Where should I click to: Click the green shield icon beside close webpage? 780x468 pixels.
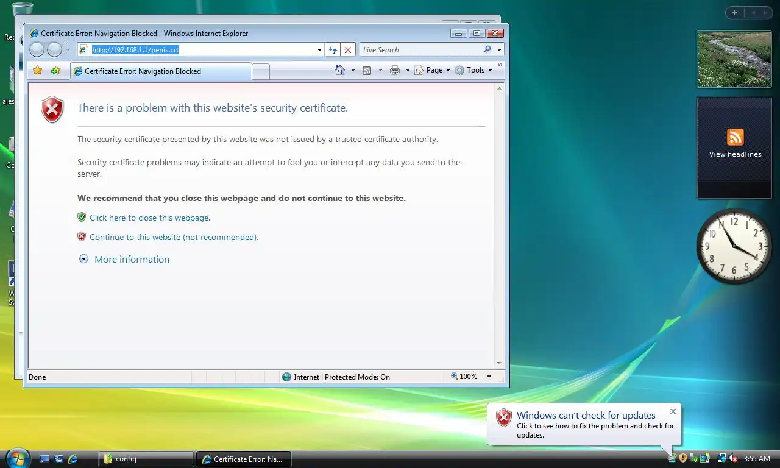point(82,217)
